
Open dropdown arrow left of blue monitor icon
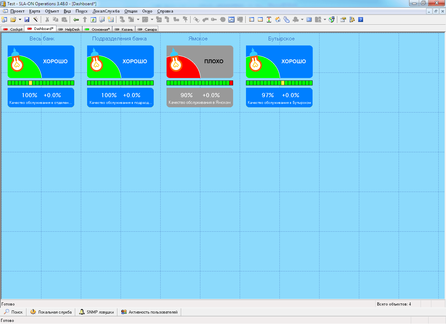pos(302,20)
